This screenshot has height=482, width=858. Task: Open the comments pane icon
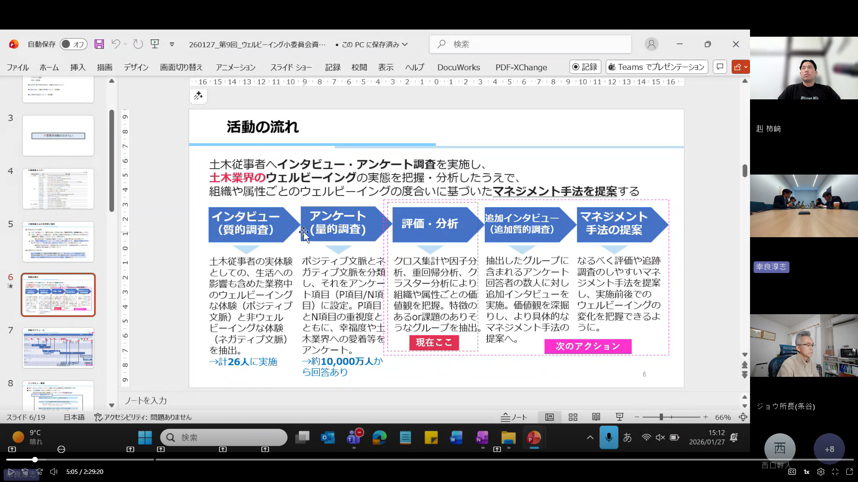[720, 67]
